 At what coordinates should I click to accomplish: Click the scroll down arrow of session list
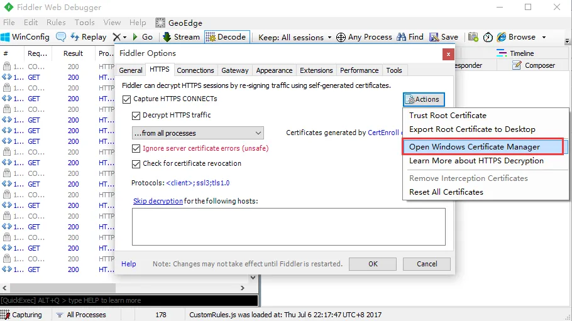click(253, 278)
